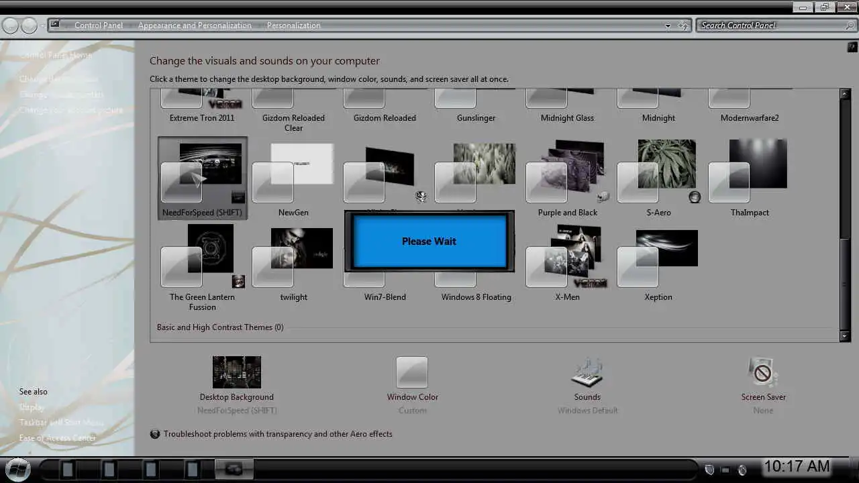This screenshot has width=859, height=483.
Task: Click the search magnifier icon
Action: tap(851, 25)
